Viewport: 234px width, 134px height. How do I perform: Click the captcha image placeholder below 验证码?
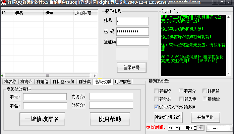[x=132, y=54]
